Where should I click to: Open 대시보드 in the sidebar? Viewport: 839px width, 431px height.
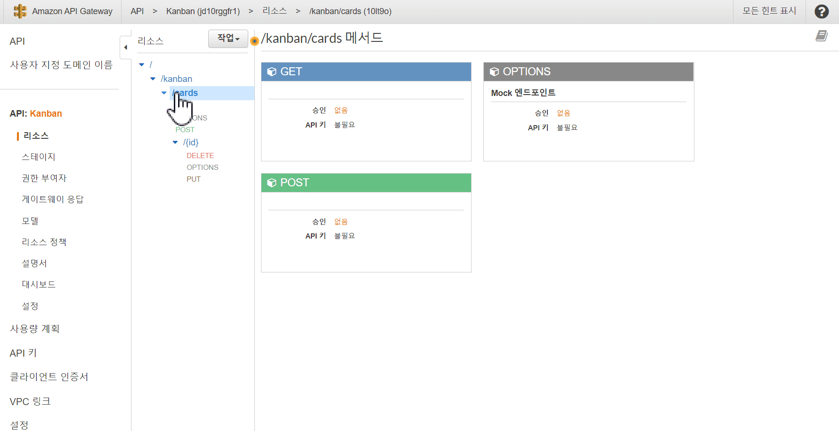(39, 285)
